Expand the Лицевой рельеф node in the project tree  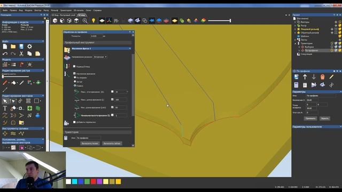click(295, 29)
